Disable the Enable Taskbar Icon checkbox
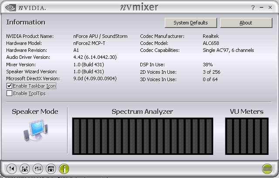This screenshot has height=178, width=279. (10, 86)
